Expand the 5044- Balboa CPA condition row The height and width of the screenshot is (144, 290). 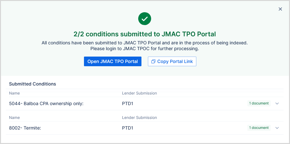pyautogui.click(x=277, y=104)
